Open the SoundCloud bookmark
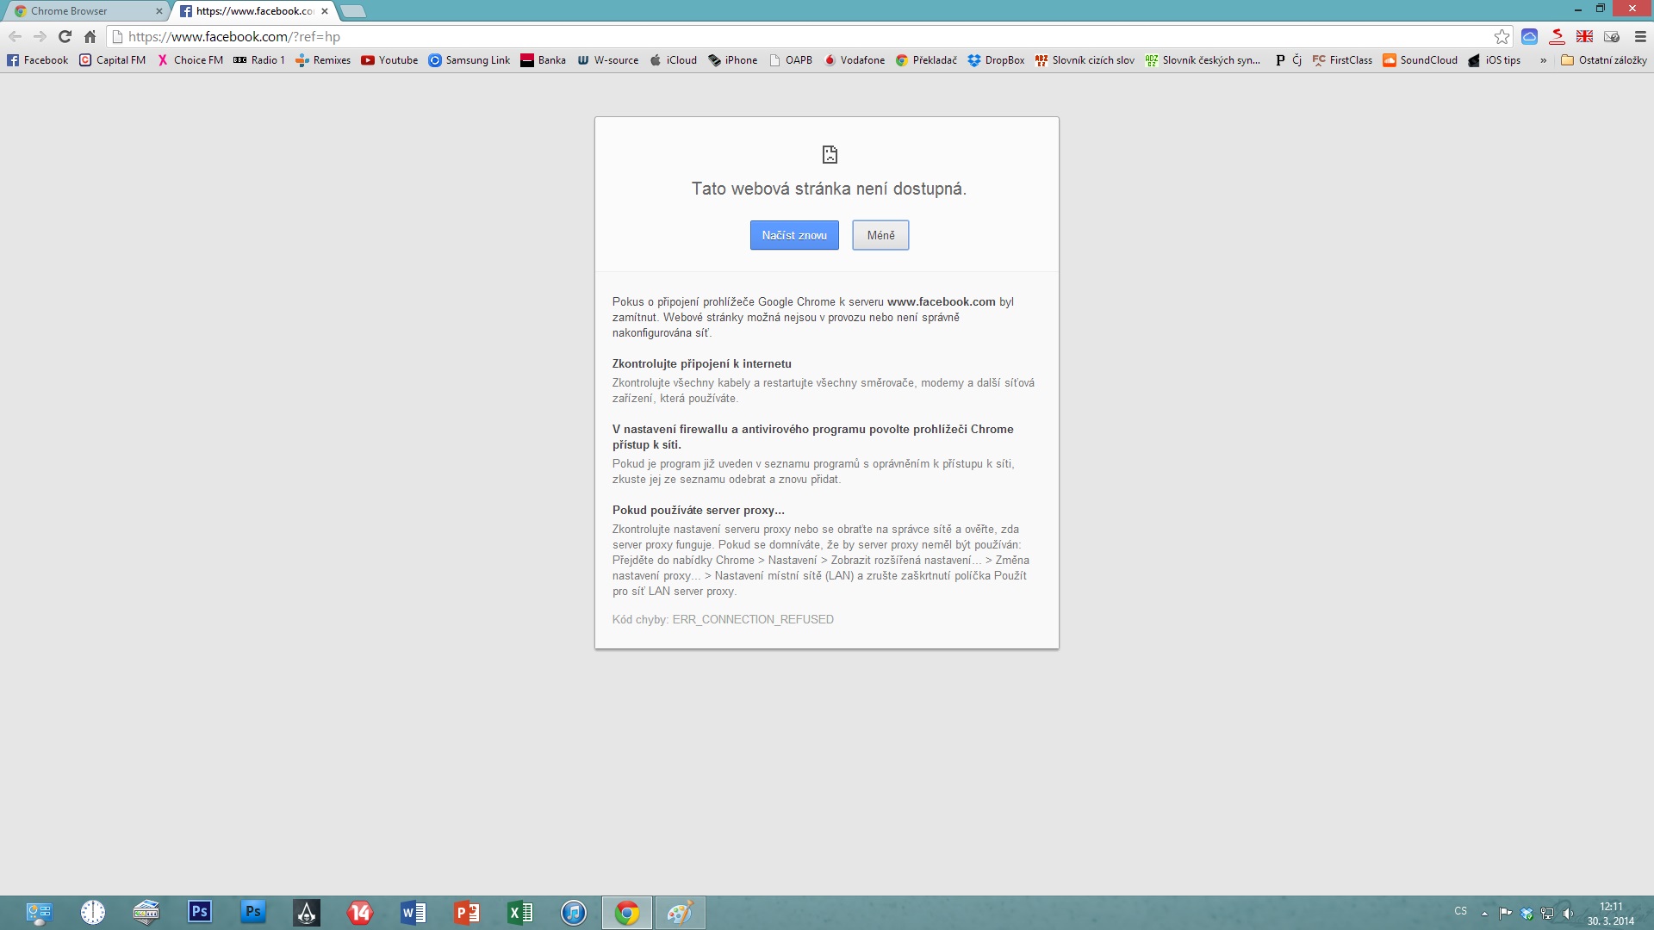The width and height of the screenshot is (1654, 930). [x=1420, y=60]
